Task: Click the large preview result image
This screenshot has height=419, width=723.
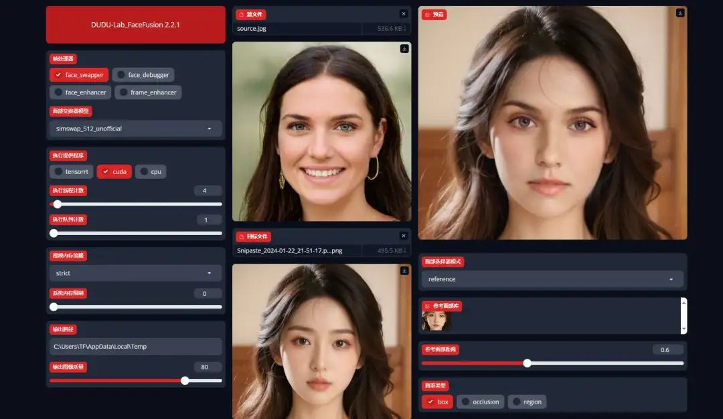Action: pos(552,122)
